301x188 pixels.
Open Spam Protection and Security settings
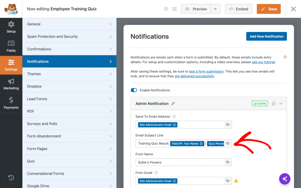[x=69, y=36]
